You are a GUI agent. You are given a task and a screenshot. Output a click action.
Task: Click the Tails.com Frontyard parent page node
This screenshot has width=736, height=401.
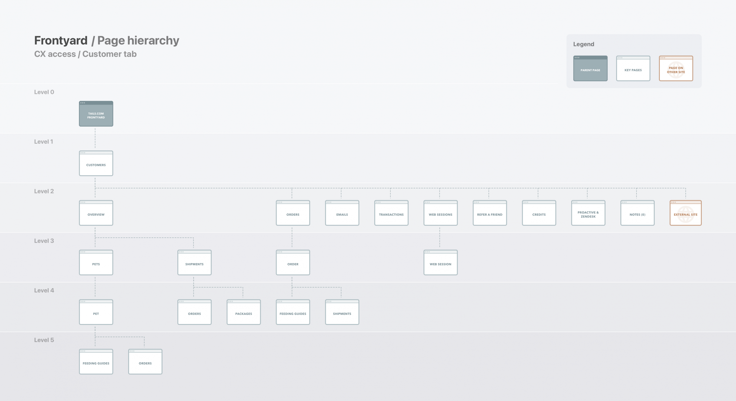96,114
